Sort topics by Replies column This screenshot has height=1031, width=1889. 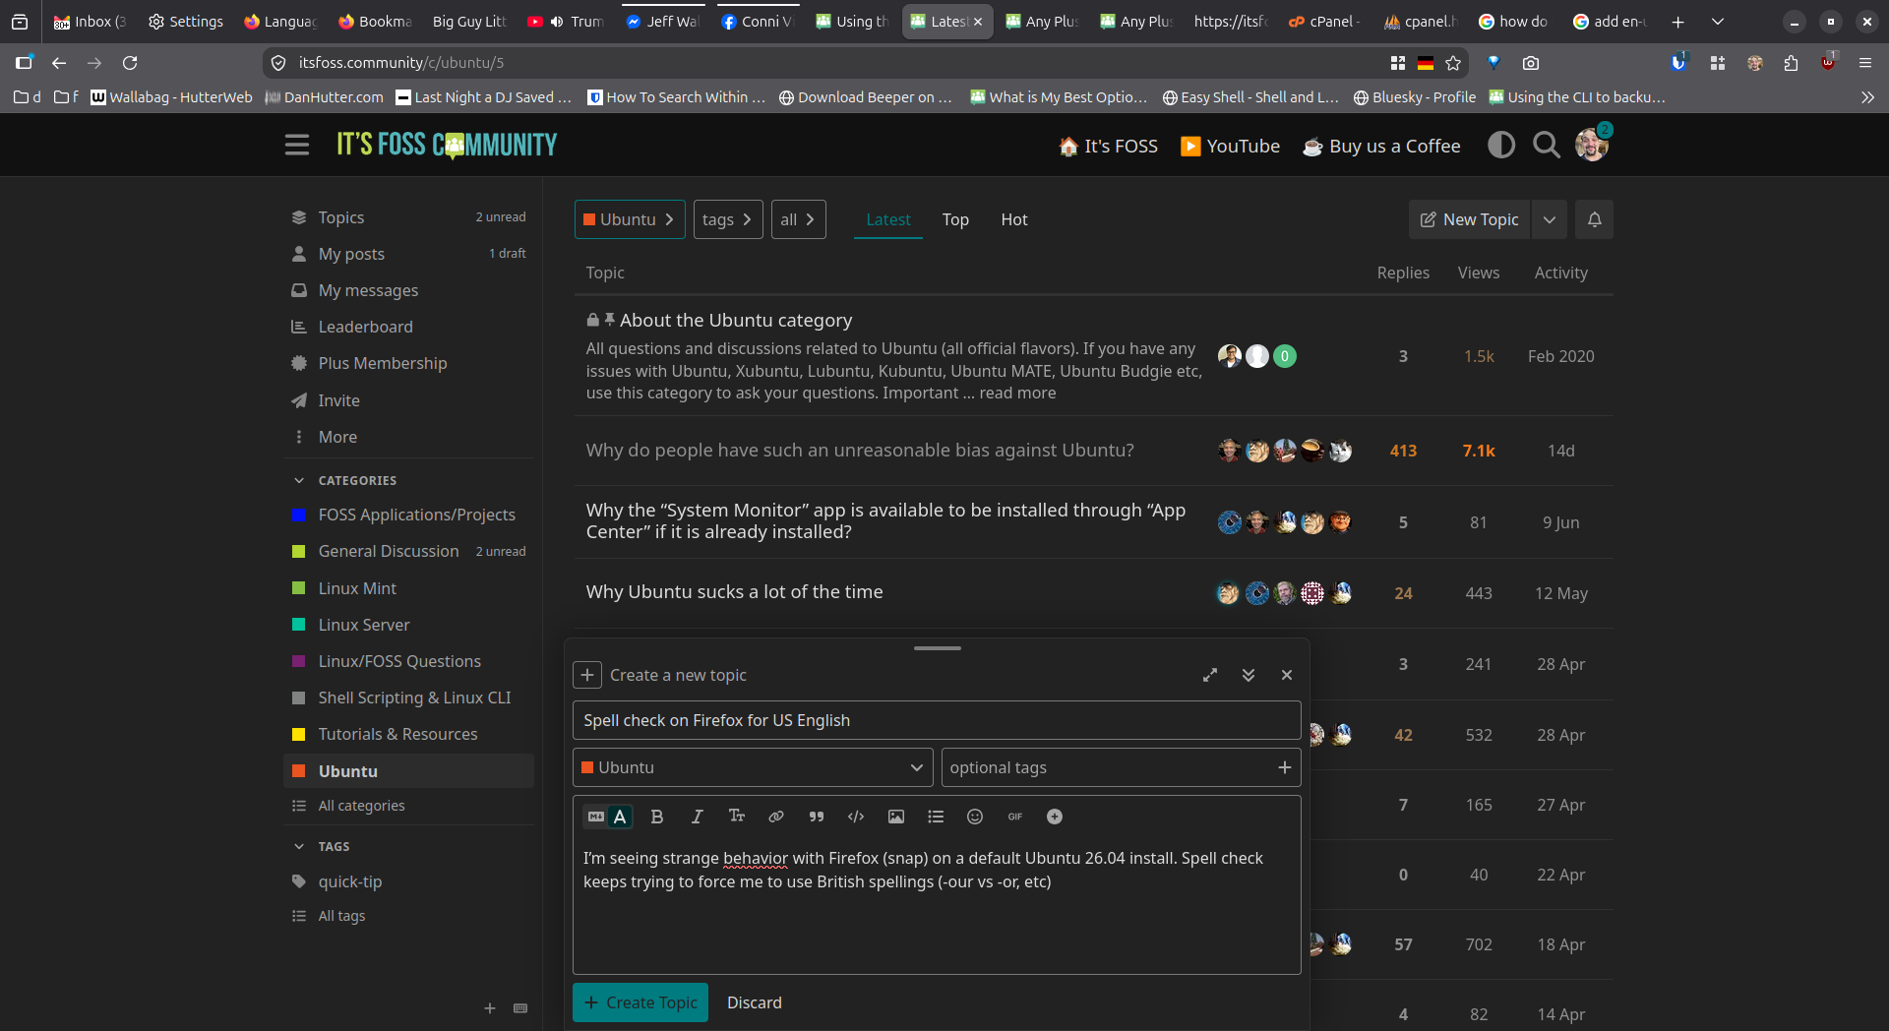click(x=1403, y=273)
